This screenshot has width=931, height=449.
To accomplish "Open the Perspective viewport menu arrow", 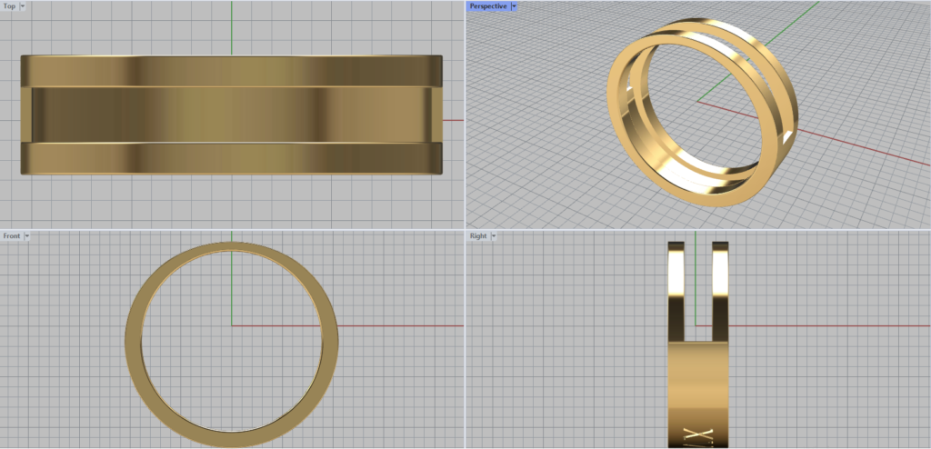I will click(x=514, y=5).
